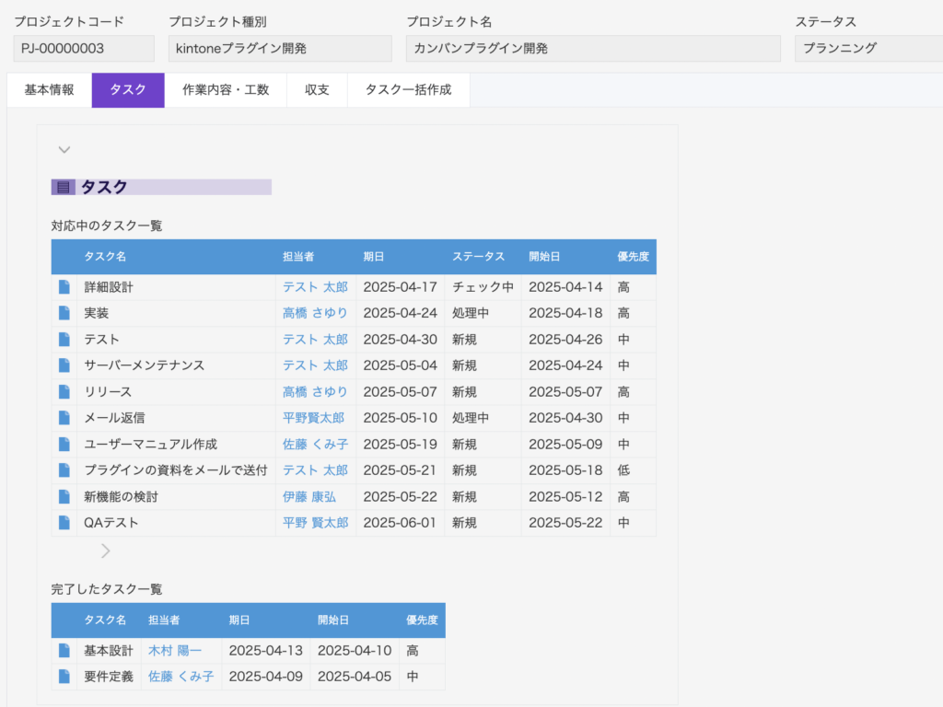Click 開始日 header in active tasks table

pyautogui.click(x=544, y=257)
